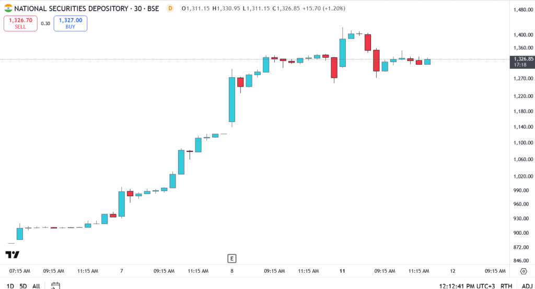Click the 1,400.00 level on price scale
Screen dimensions: 535x289
coord(523,35)
